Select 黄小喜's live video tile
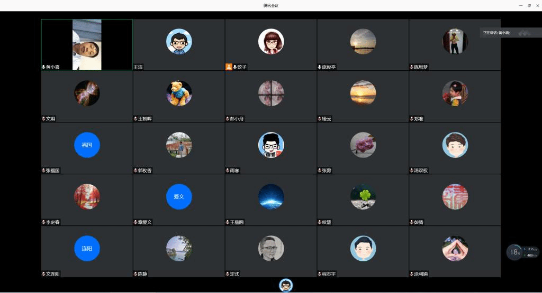Screen dimensions: 542x293 87,44
